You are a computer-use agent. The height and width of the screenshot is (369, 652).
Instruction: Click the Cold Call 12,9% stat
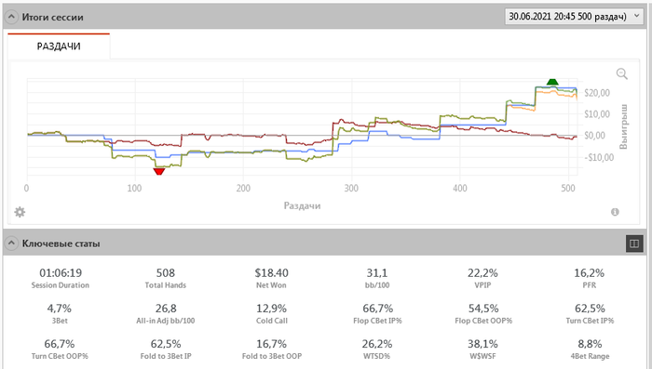pyautogui.click(x=272, y=314)
